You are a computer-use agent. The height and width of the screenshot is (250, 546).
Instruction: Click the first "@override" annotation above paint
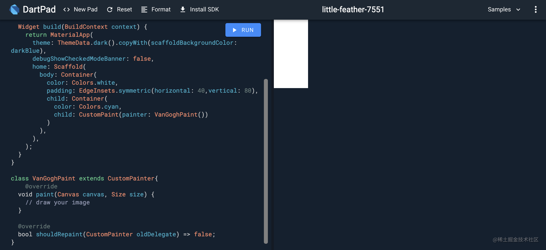(x=41, y=186)
